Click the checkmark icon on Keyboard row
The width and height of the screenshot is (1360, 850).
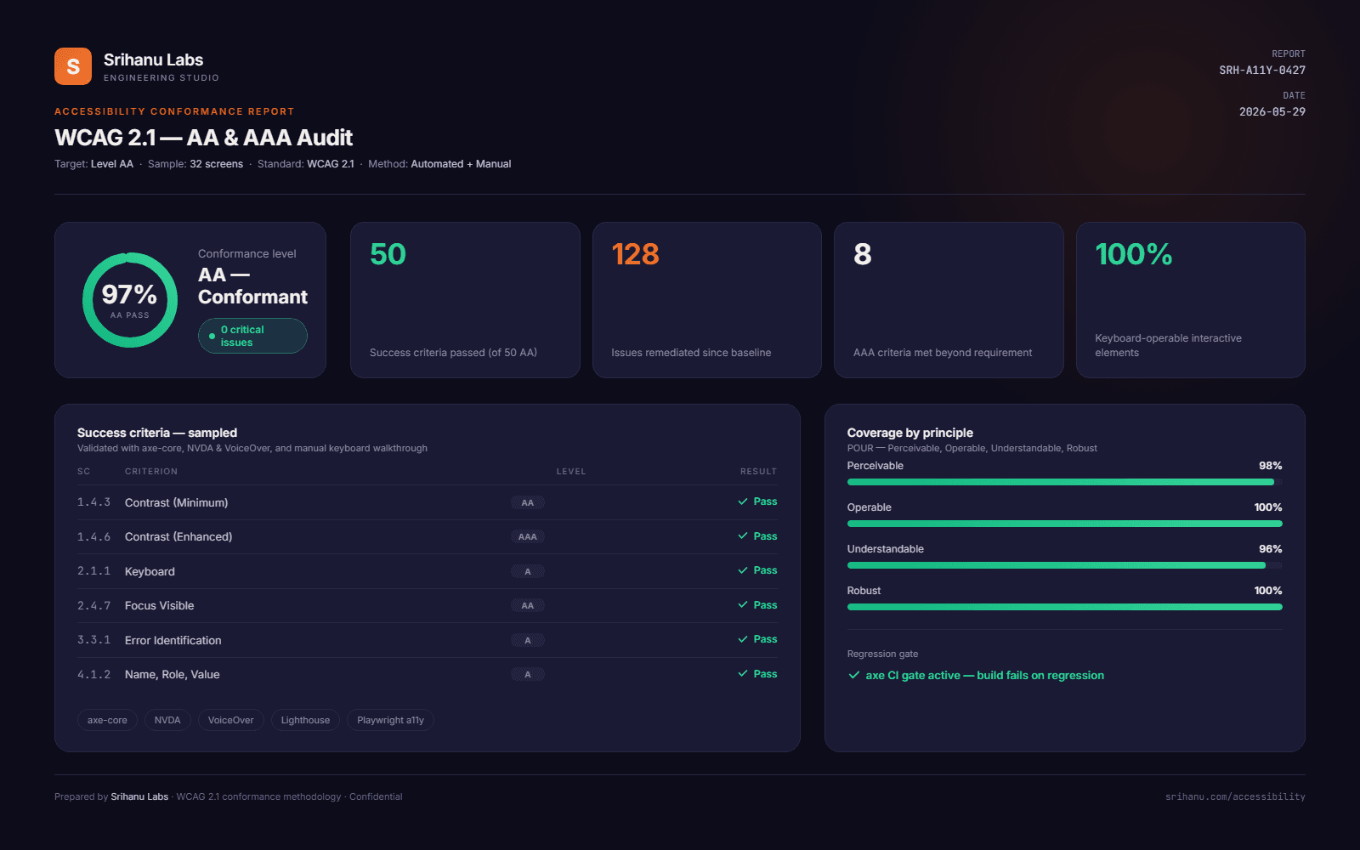point(743,570)
